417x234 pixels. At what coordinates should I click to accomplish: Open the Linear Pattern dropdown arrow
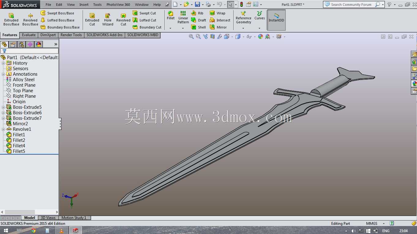tap(183, 28)
